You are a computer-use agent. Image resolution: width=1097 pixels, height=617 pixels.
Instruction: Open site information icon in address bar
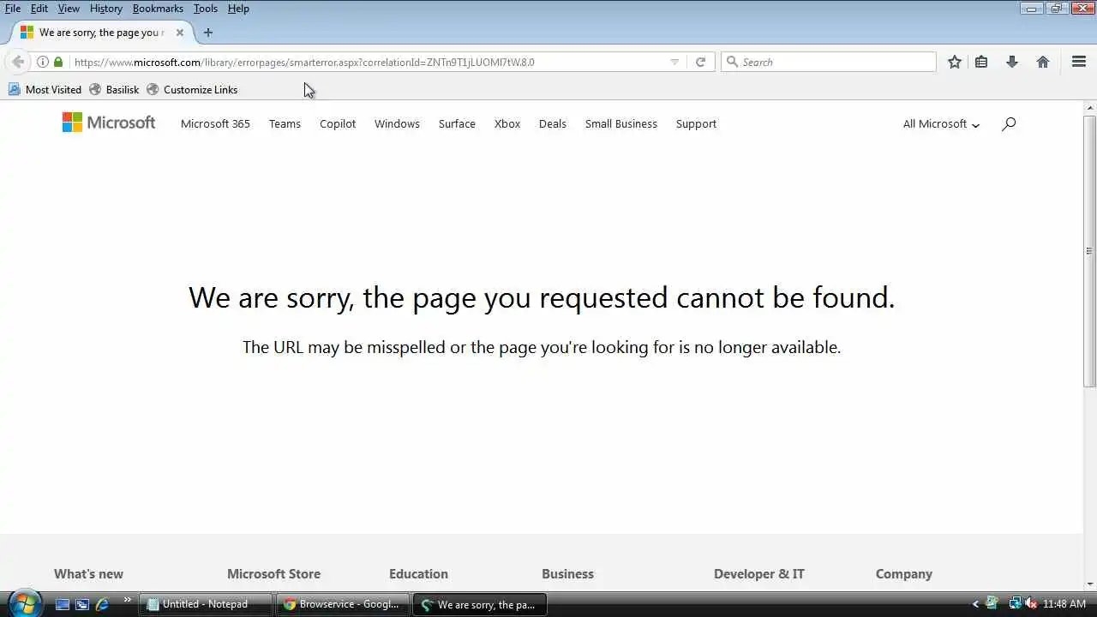coord(42,62)
